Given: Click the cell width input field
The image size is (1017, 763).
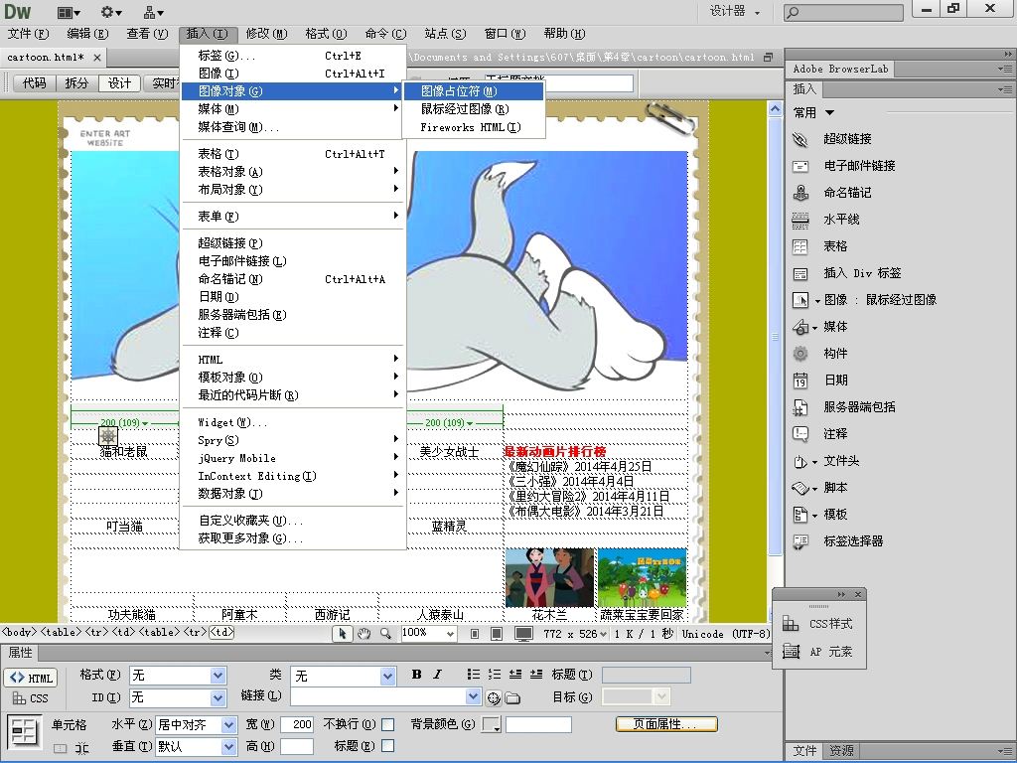Looking at the screenshot, I should [x=296, y=724].
